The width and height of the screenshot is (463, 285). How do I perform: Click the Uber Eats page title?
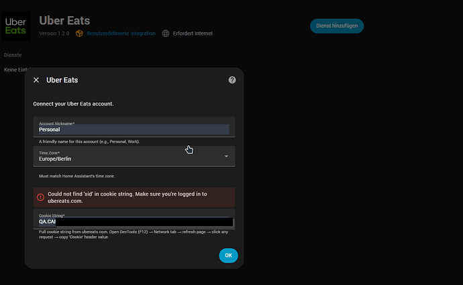click(x=64, y=21)
